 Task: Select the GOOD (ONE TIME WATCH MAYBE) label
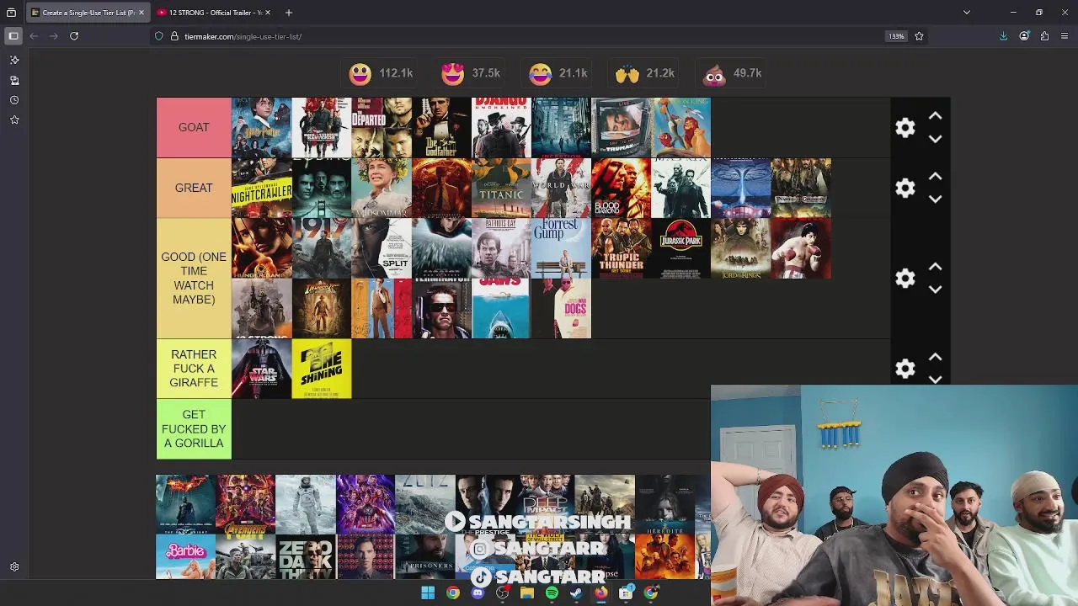pos(194,279)
